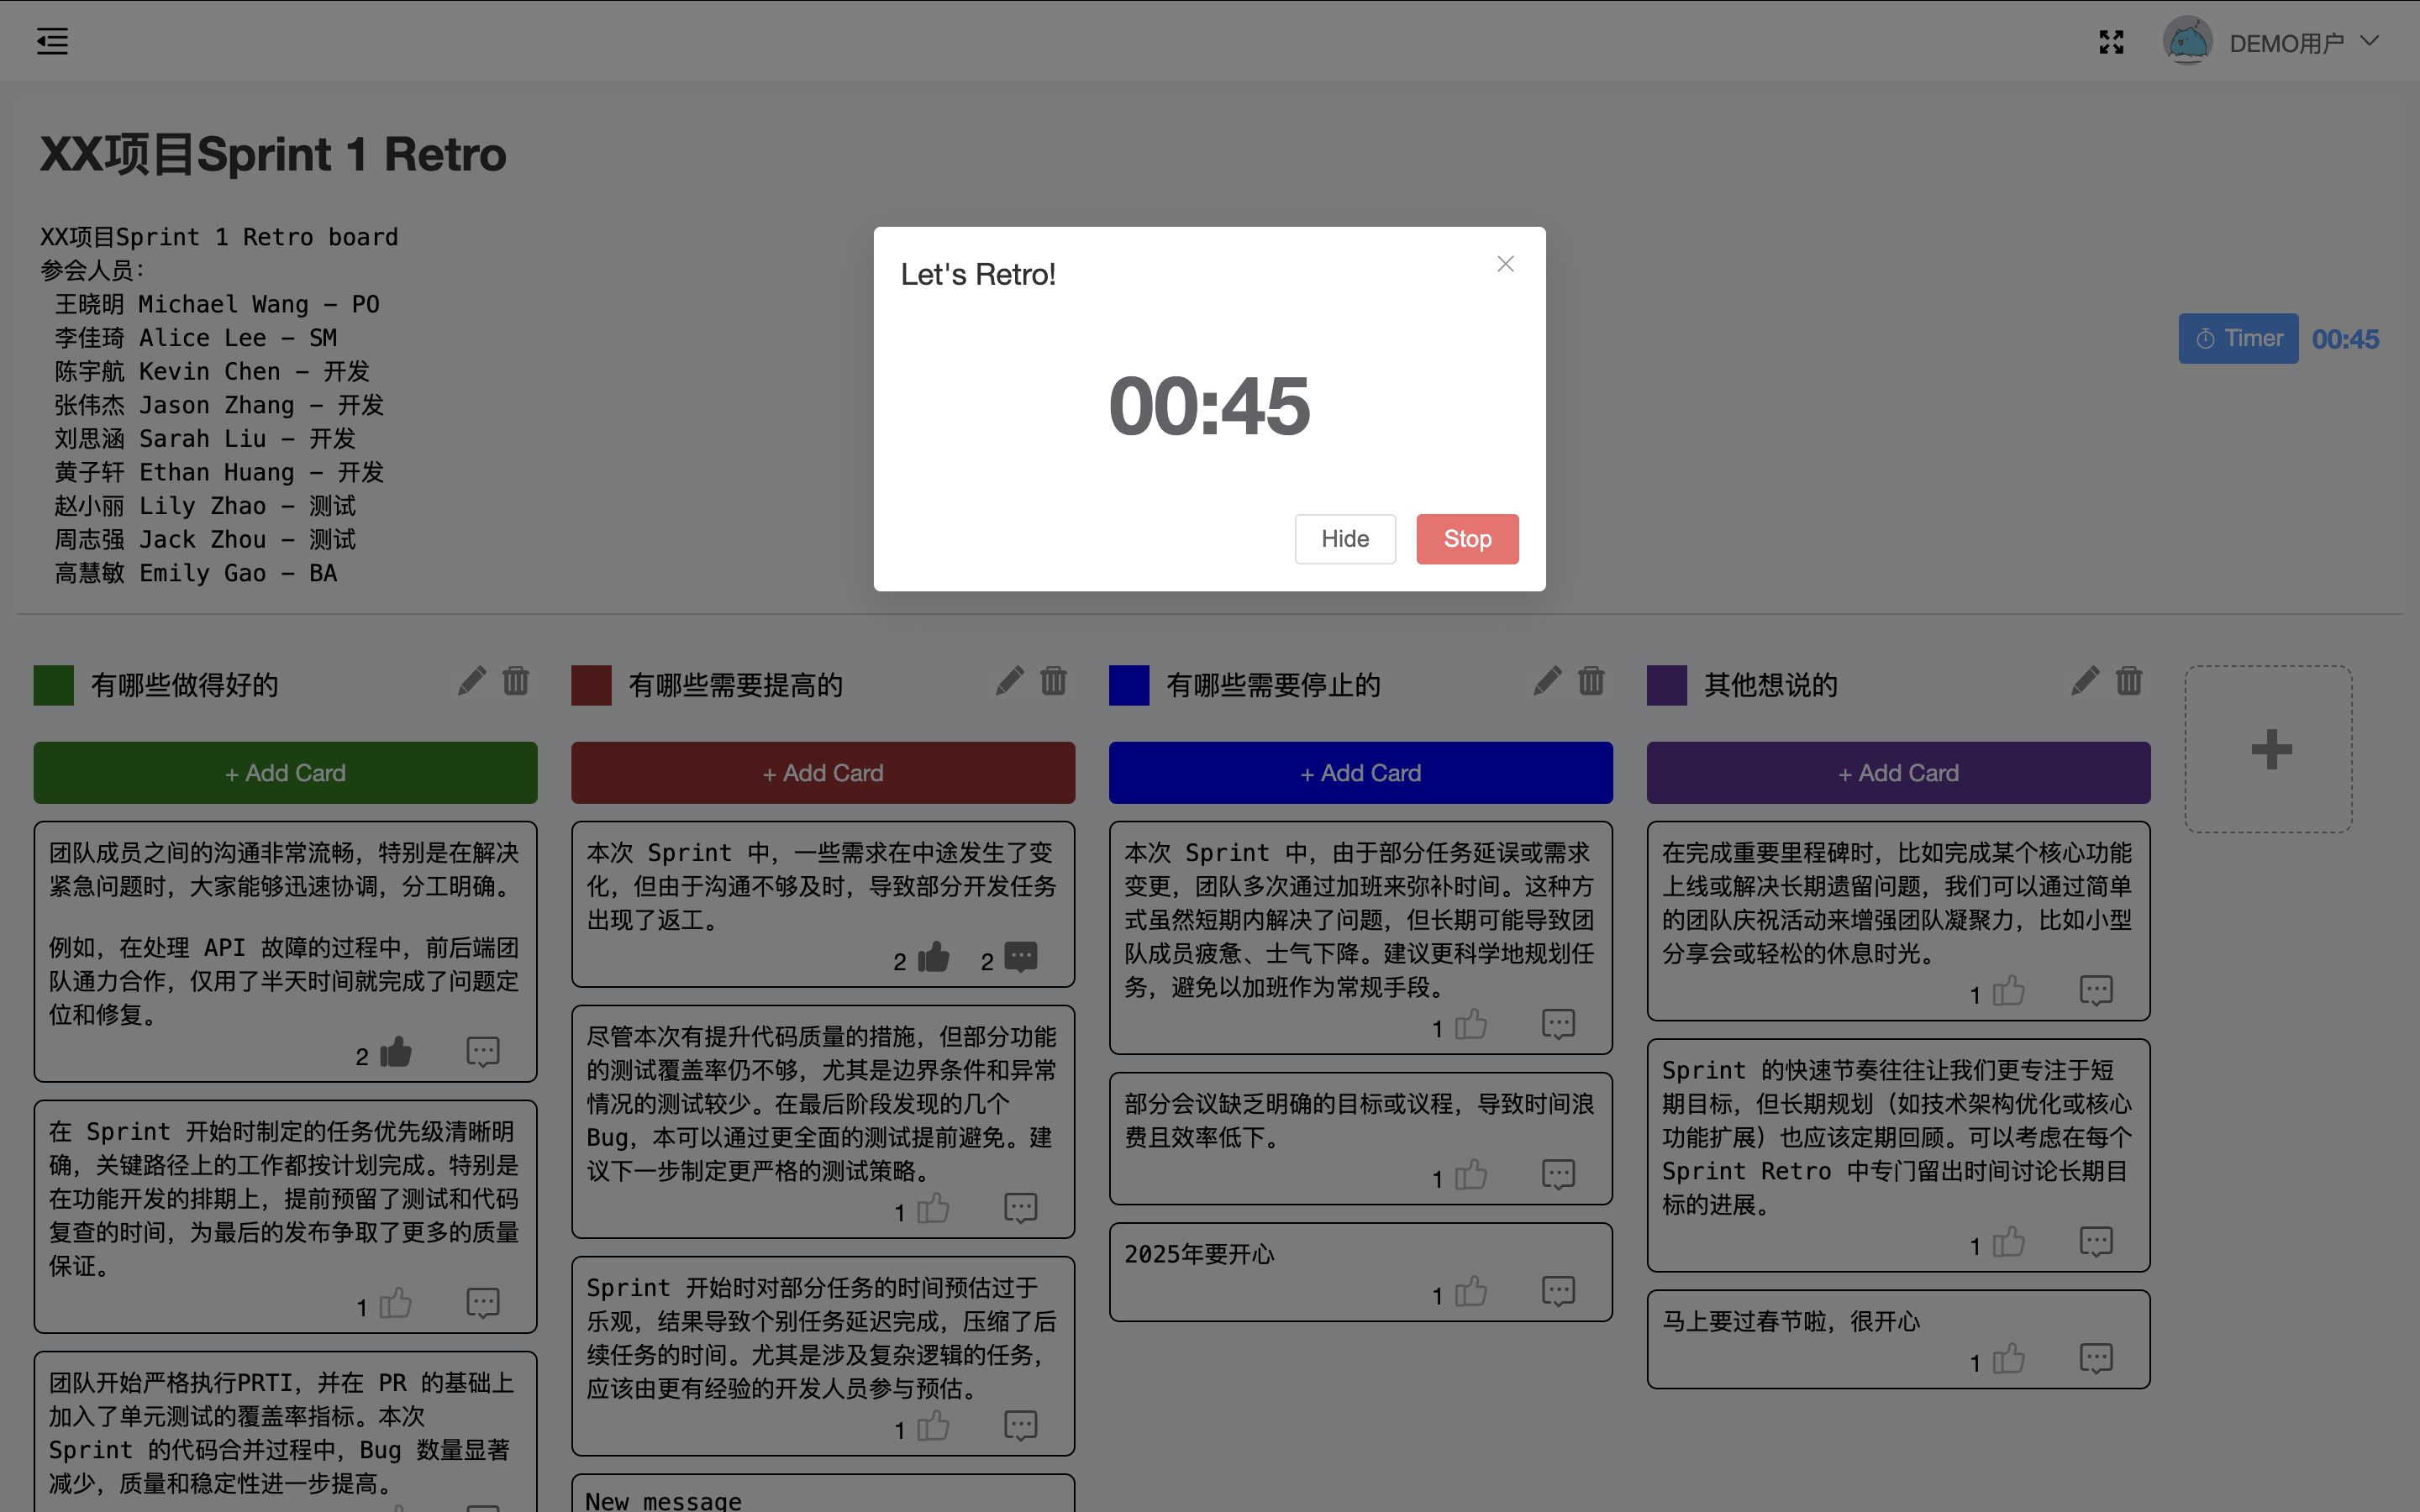Open comments on '马上要过春节啦' card
2420x1512 pixels.
2096,1358
